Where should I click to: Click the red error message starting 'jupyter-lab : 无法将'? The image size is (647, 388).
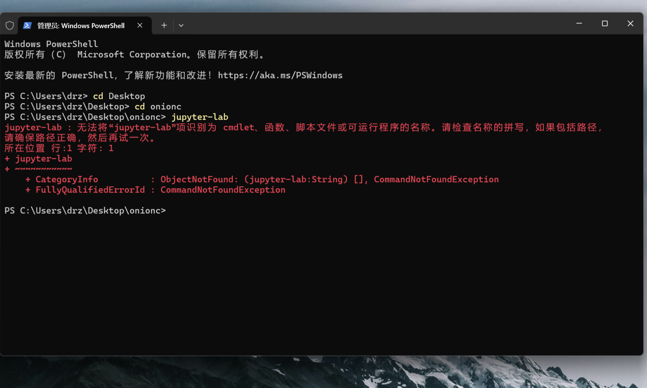point(303,127)
